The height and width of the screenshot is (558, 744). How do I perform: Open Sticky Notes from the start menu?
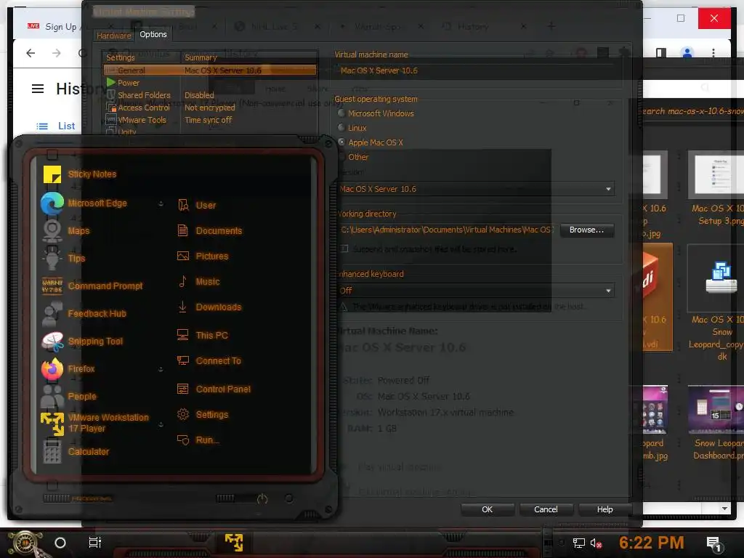click(x=80, y=174)
